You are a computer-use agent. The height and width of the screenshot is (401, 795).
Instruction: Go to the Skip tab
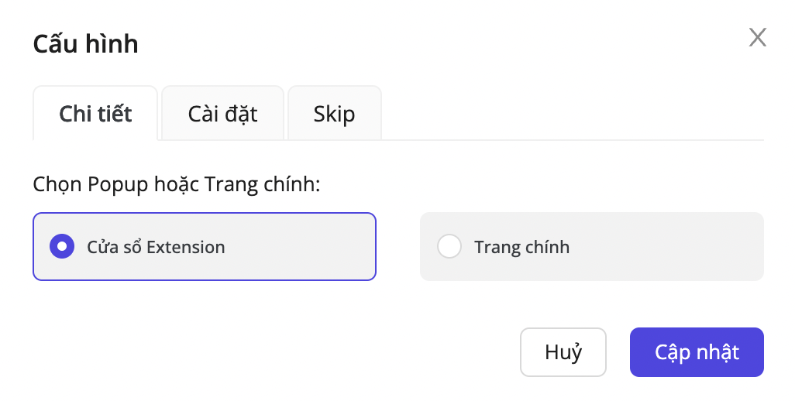[334, 114]
